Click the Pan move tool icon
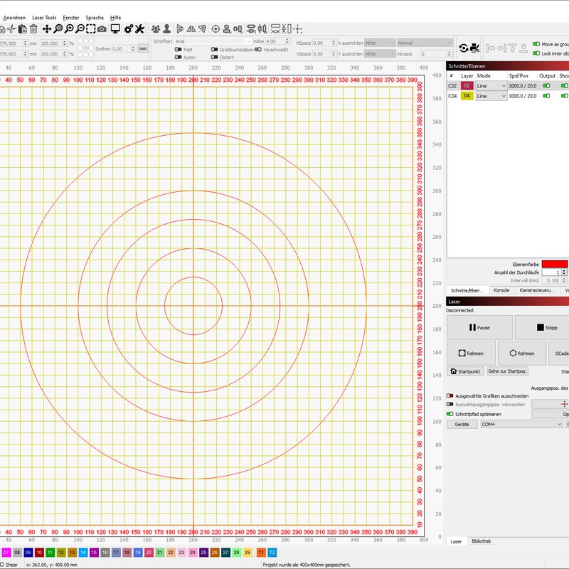 point(48,28)
